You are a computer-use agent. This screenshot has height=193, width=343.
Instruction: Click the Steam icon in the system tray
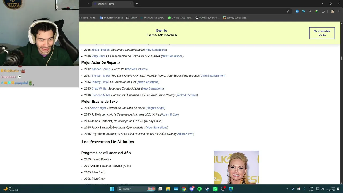coord(293,189)
